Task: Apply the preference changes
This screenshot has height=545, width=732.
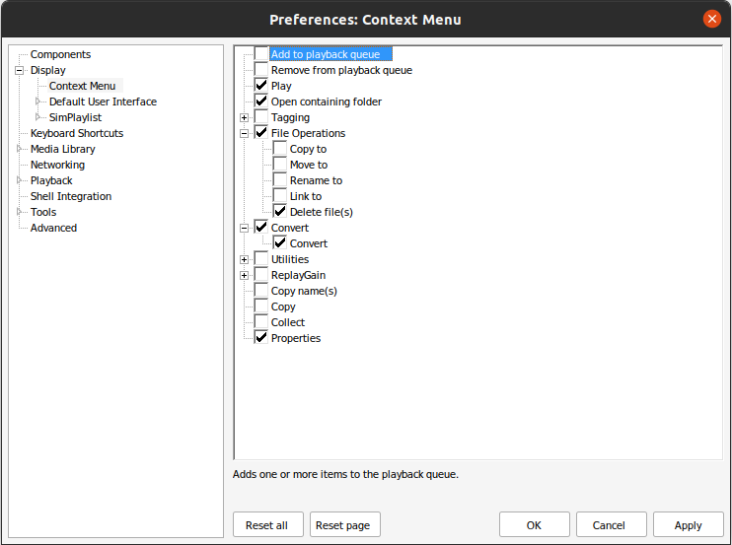Action: click(x=689, y=524)
